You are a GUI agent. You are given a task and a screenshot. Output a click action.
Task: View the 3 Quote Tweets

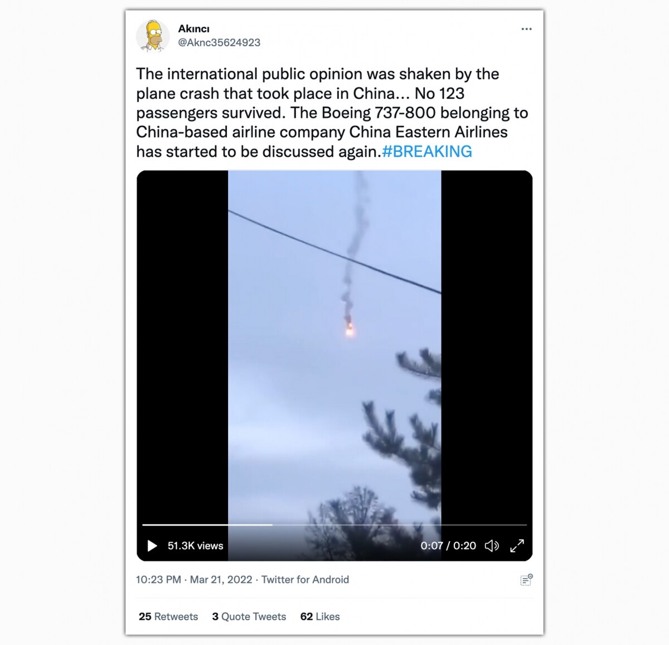249,617
